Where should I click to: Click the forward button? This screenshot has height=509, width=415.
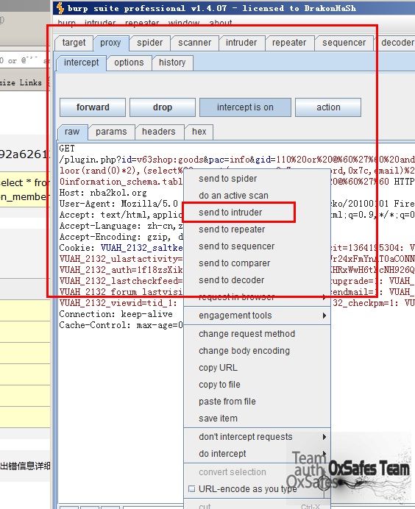93,107
